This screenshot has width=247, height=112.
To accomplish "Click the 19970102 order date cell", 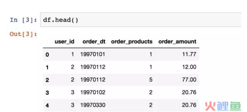I will 93,92.
